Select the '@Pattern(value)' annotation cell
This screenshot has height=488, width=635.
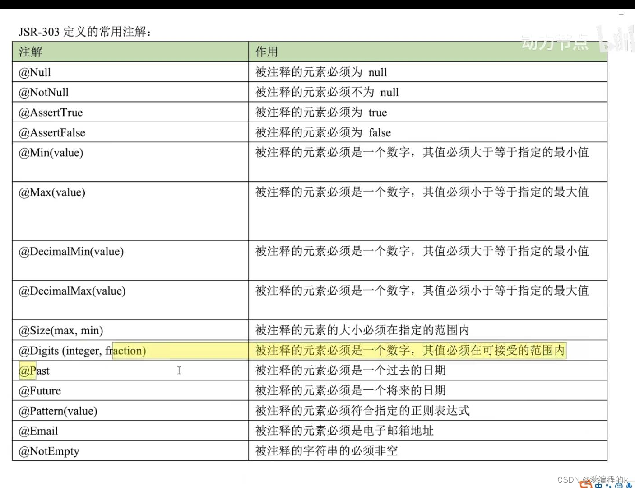click(130, 411)
